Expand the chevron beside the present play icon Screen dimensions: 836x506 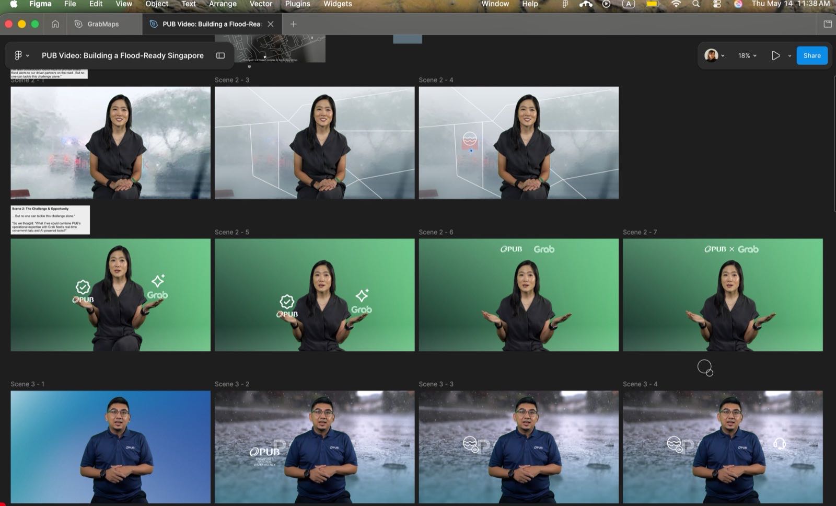tap(789, 56)
